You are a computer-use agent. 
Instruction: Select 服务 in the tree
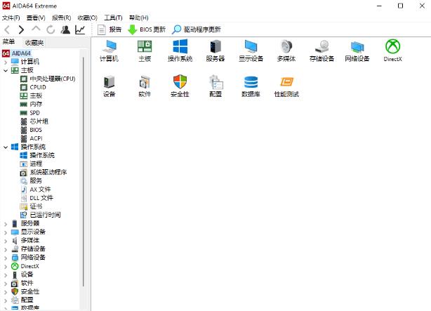[x=32, y=181]
